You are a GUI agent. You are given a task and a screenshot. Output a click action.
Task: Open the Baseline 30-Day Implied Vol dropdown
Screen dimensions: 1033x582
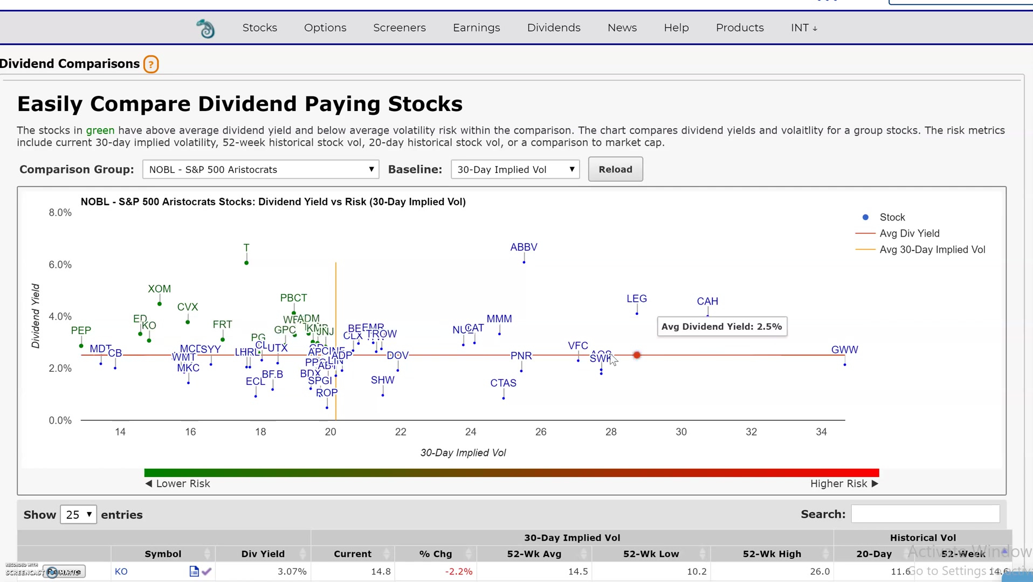[x=515, y=169]
